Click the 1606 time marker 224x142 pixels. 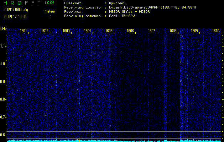coord(130,31)
